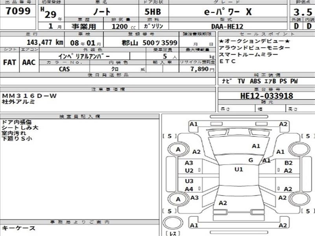The image size is (315, 236).
Task: Click the interior color クロ
Action: point(115,69)
